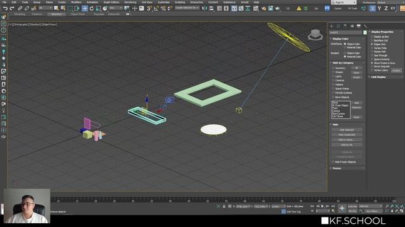Open the Graph Editors menu
The image size is (405, 227).
(x=111, y=2)
